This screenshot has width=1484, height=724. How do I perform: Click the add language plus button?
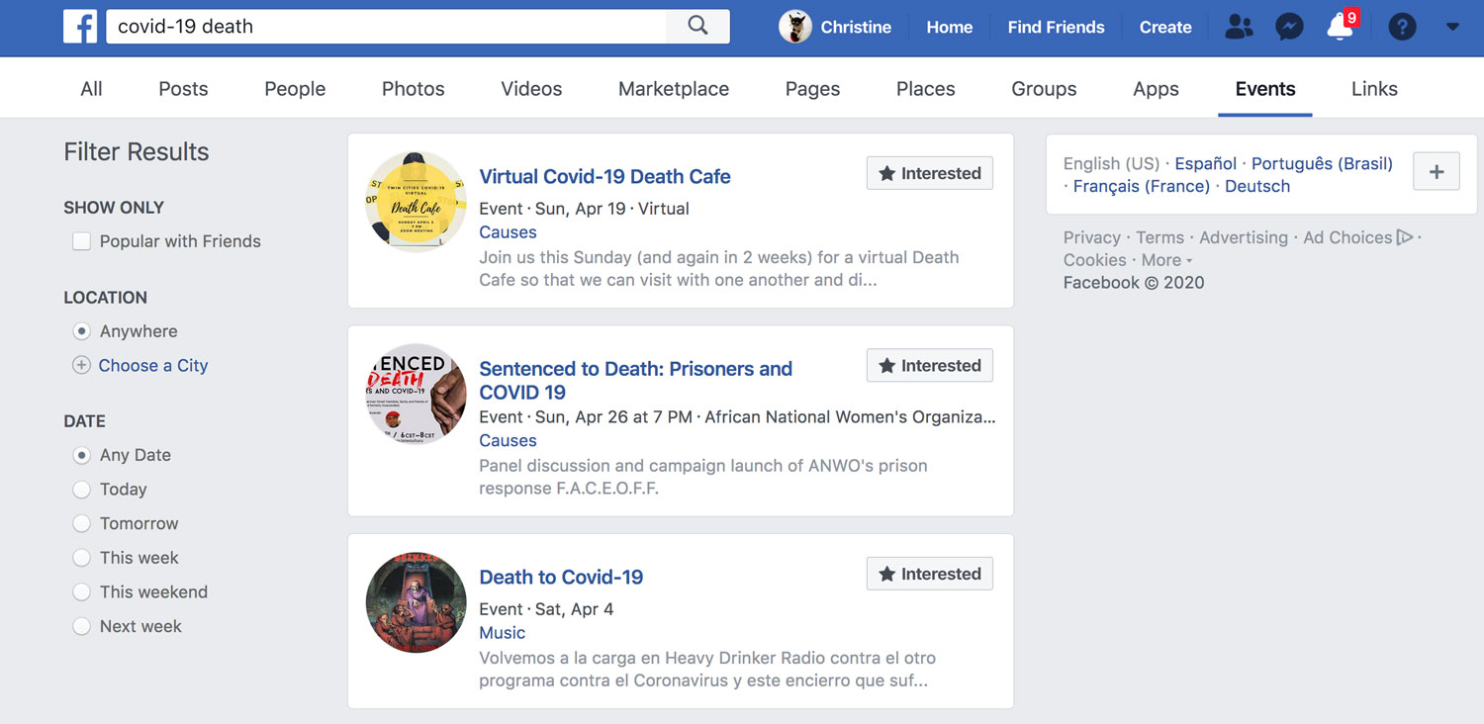(x=1436, y=172)
